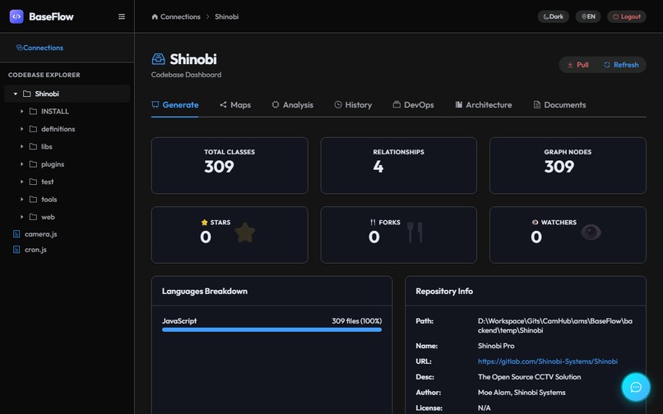The image size is (663, 414).
Task: Toggle Dark theme mode
Action: click(x=553, y=16)
